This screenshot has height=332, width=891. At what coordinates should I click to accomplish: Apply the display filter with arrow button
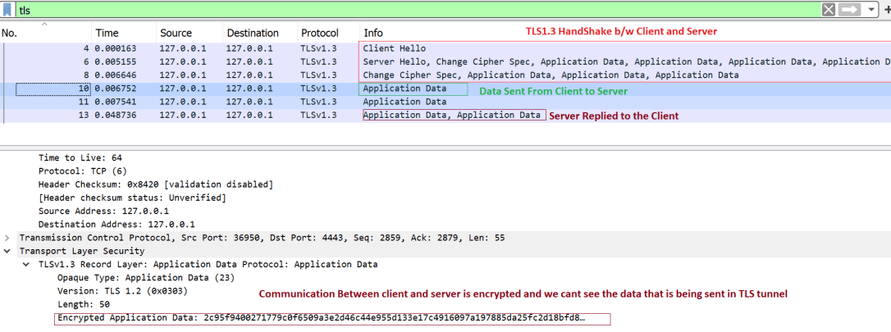point(850,10)
